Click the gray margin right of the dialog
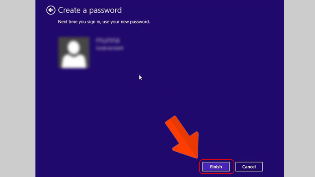The image size is (315, 177). point(299,88)
